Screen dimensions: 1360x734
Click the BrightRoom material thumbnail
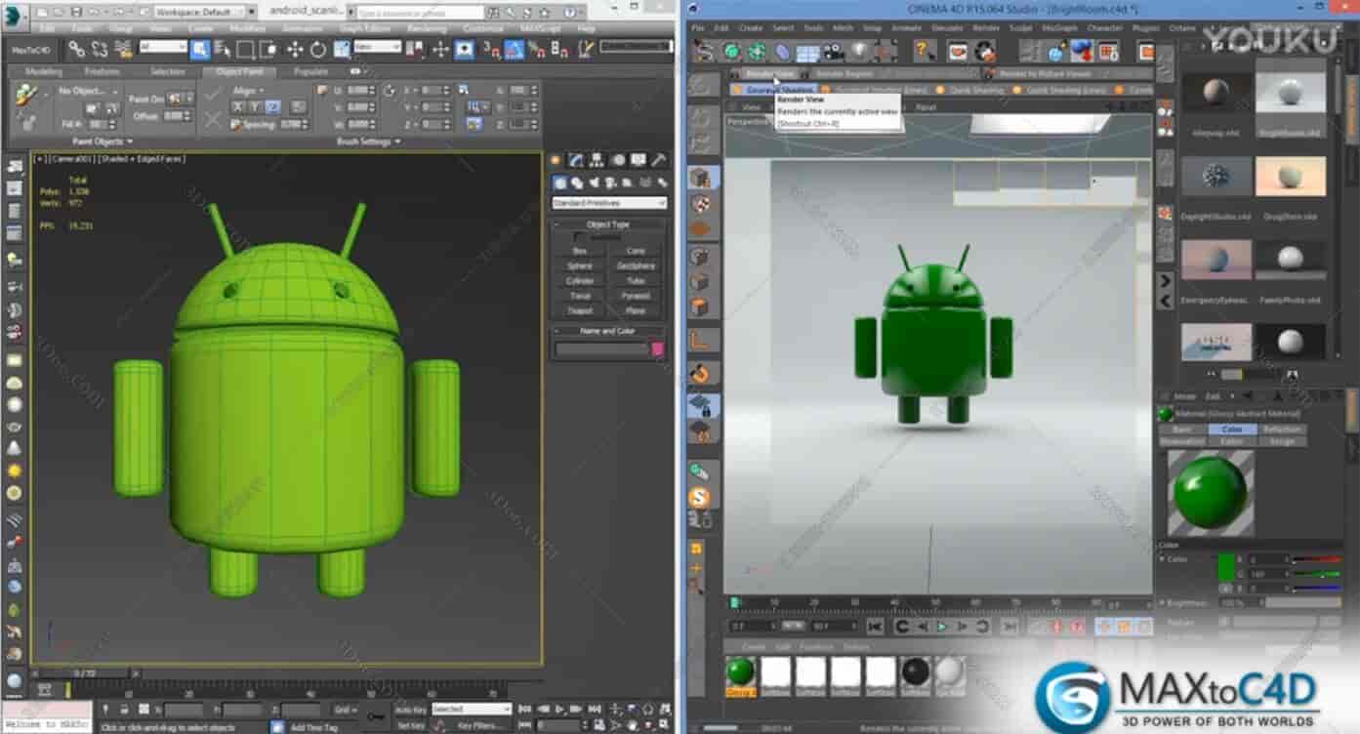click(1291, 93)
